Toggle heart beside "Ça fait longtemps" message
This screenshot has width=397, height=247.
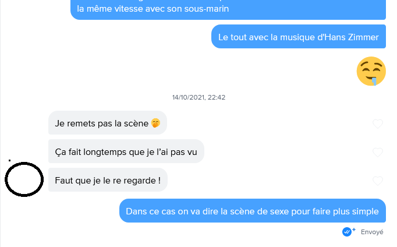pyautogui.click(x=377, y=152)
